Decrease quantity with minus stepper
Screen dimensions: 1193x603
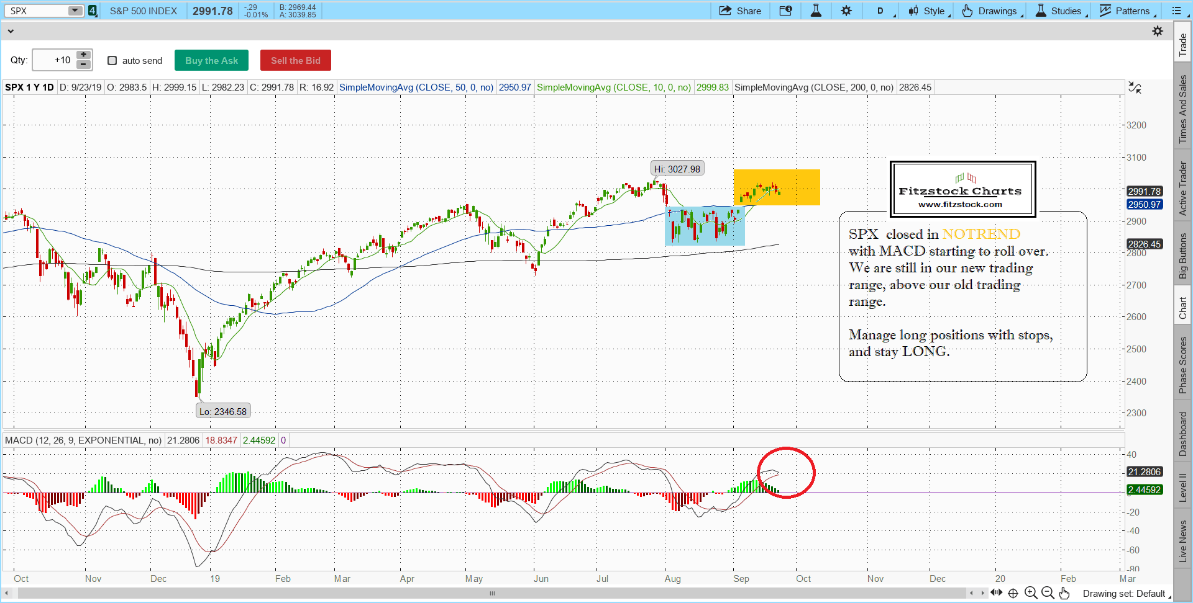(x=83, y=65)
